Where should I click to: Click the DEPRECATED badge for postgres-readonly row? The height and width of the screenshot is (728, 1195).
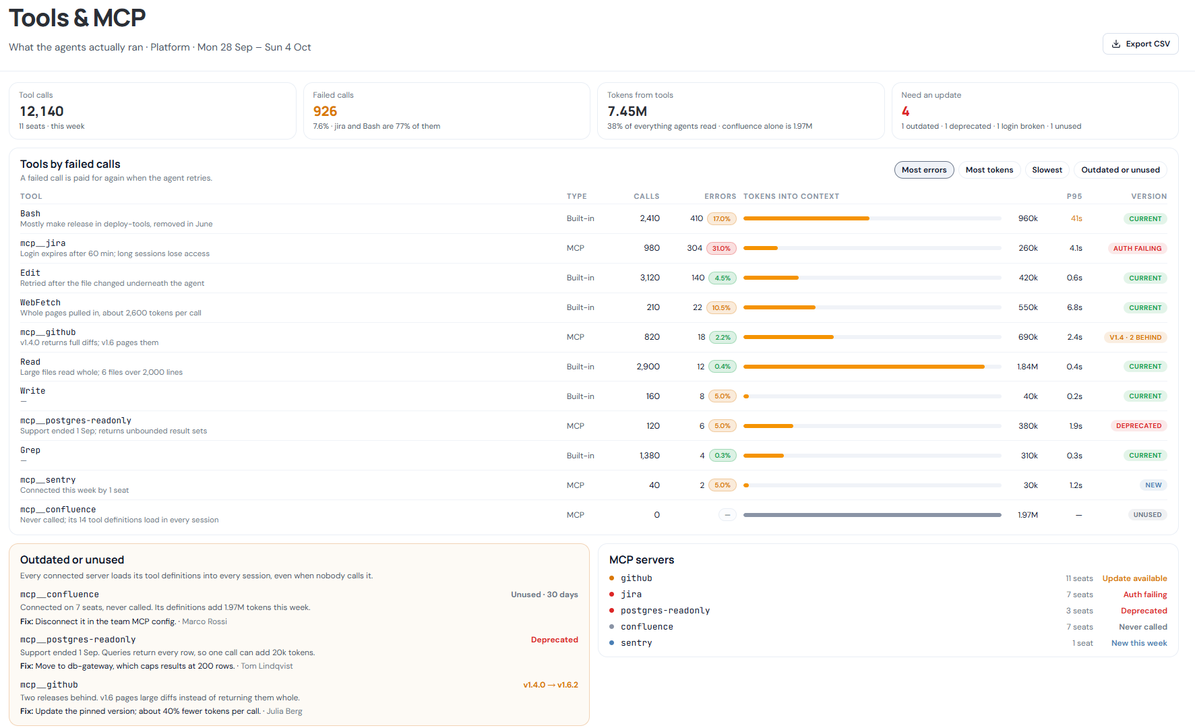click(1138, 426)
